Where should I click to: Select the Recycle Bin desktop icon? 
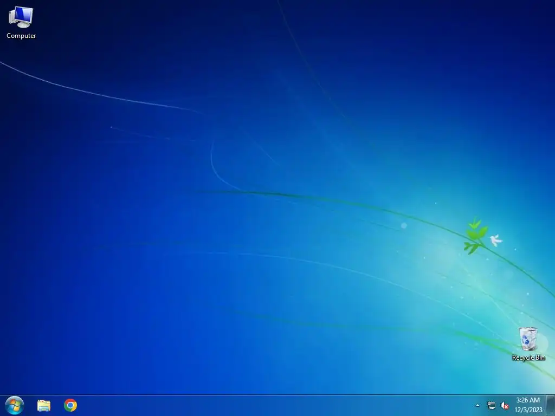pos(528,343)
